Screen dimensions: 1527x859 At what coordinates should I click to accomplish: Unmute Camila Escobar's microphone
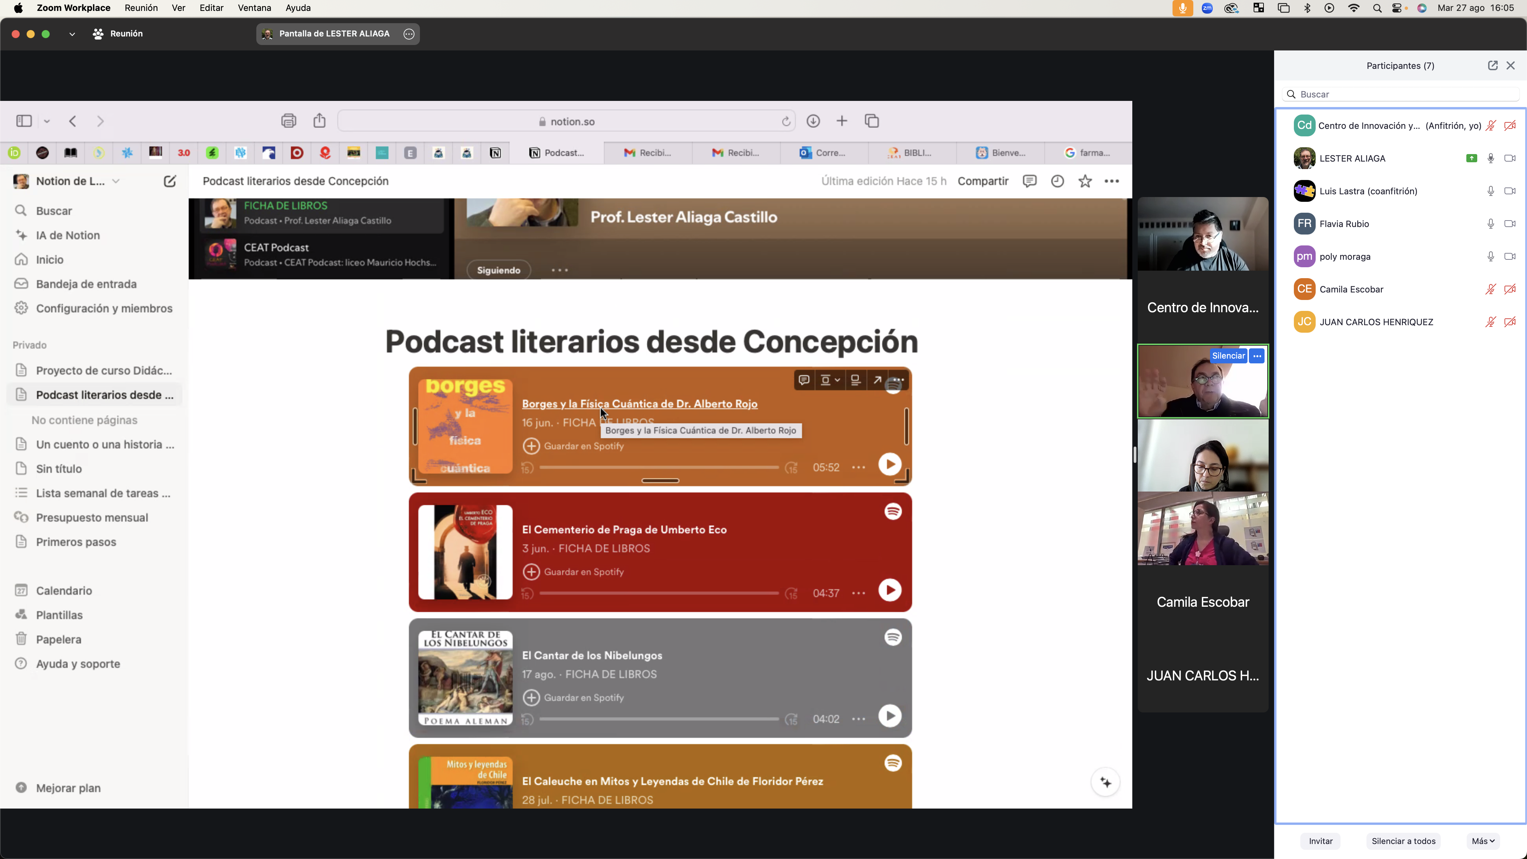pyautogui.click(x=1491, y=289)
